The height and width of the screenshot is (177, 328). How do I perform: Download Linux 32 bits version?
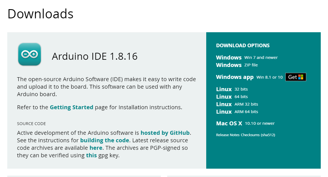point(232,89)
